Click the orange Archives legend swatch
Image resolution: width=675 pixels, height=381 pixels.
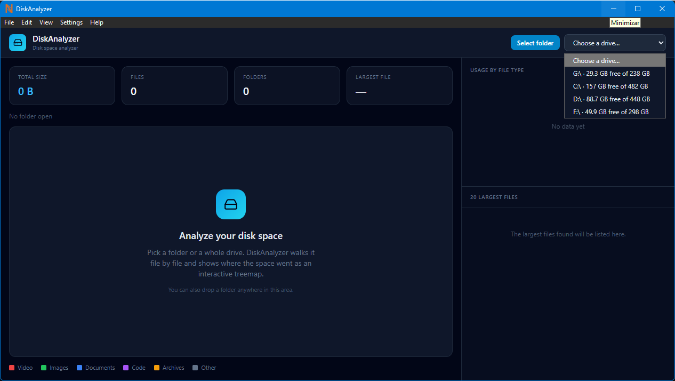157,368
